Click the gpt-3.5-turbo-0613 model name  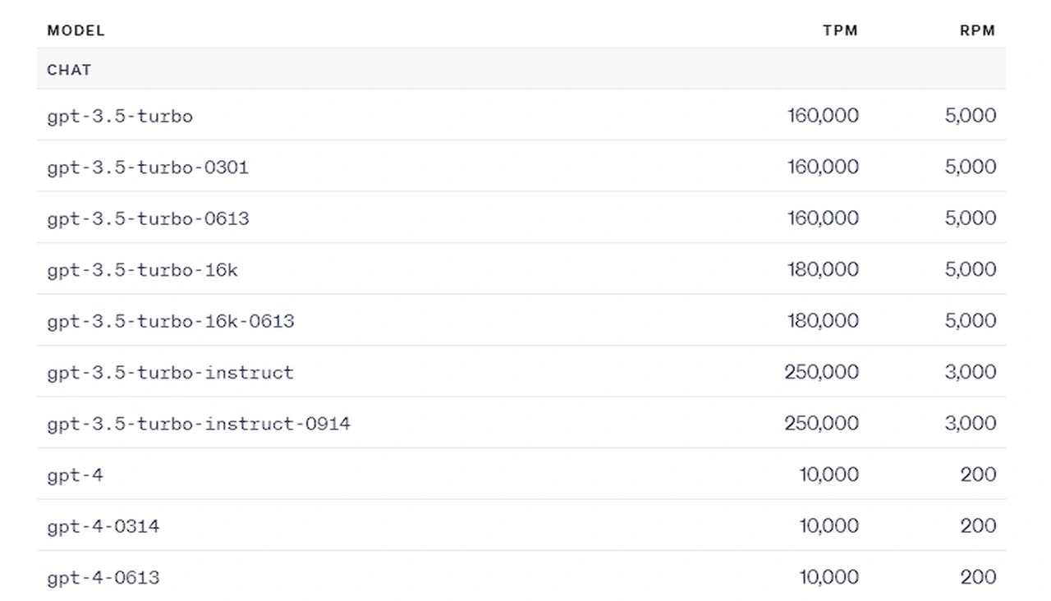(148, 218)
